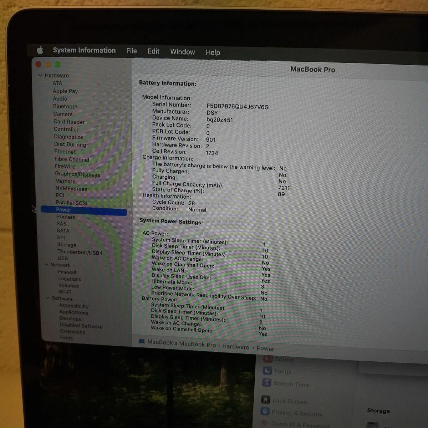Open the File menu

(132, 51)
